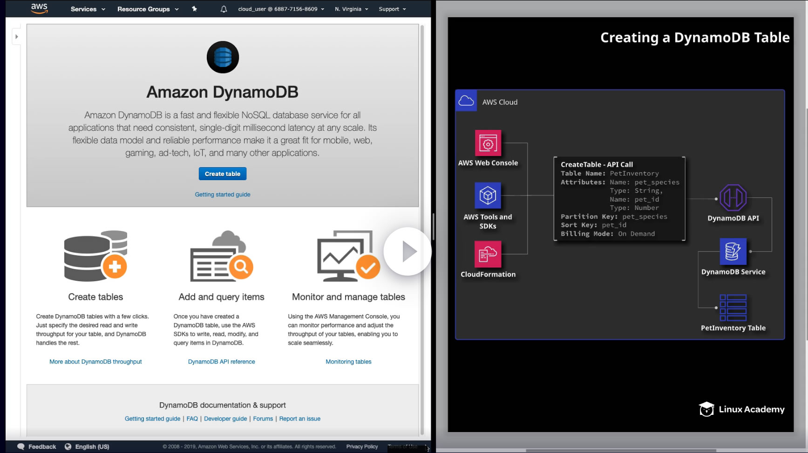Click the DynamoDB documentation & support heading
Viewport: 808px width, 453px height.
click(223, 406)
